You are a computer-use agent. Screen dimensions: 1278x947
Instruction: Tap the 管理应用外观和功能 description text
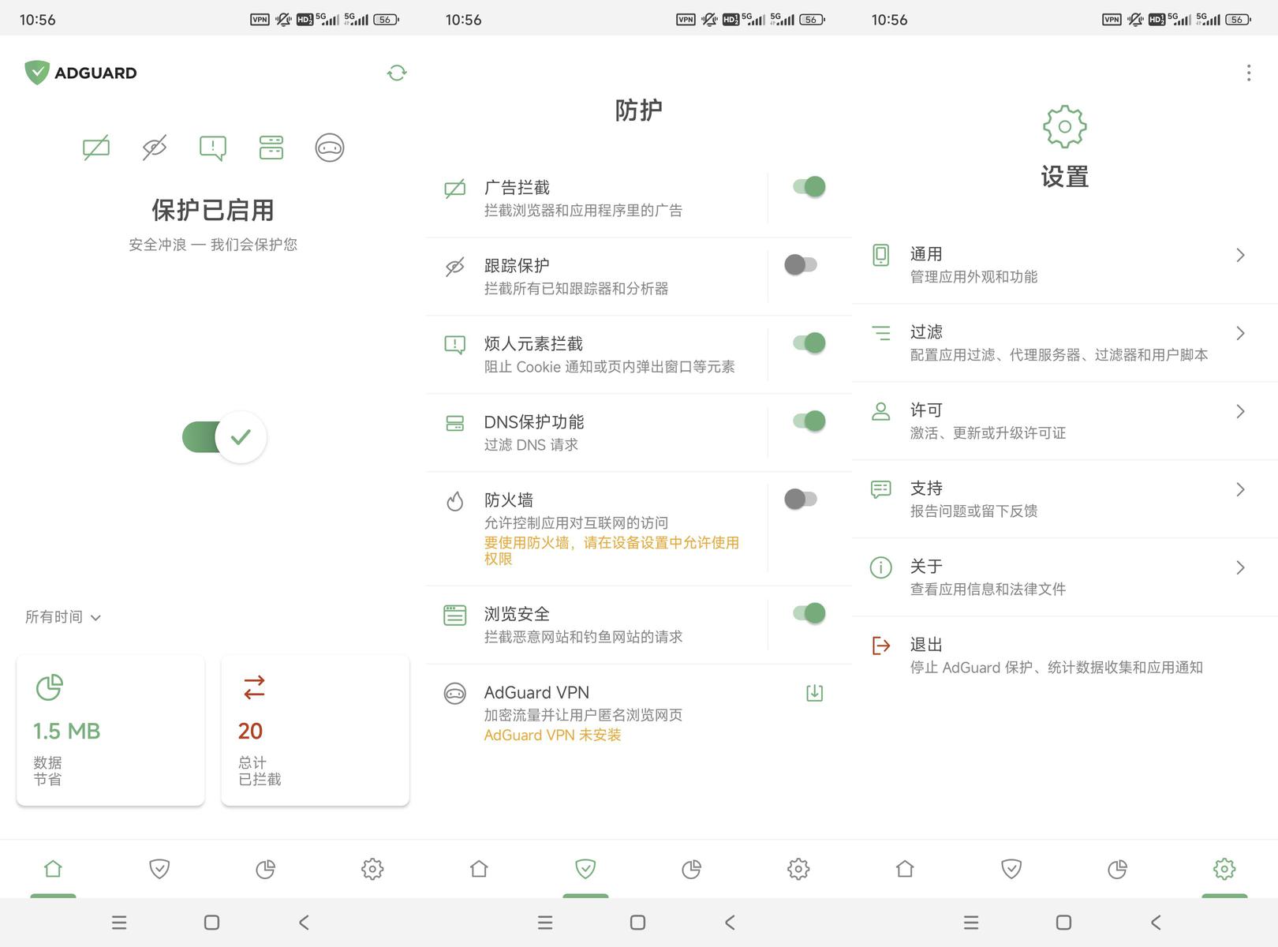[x=973, y=277]
